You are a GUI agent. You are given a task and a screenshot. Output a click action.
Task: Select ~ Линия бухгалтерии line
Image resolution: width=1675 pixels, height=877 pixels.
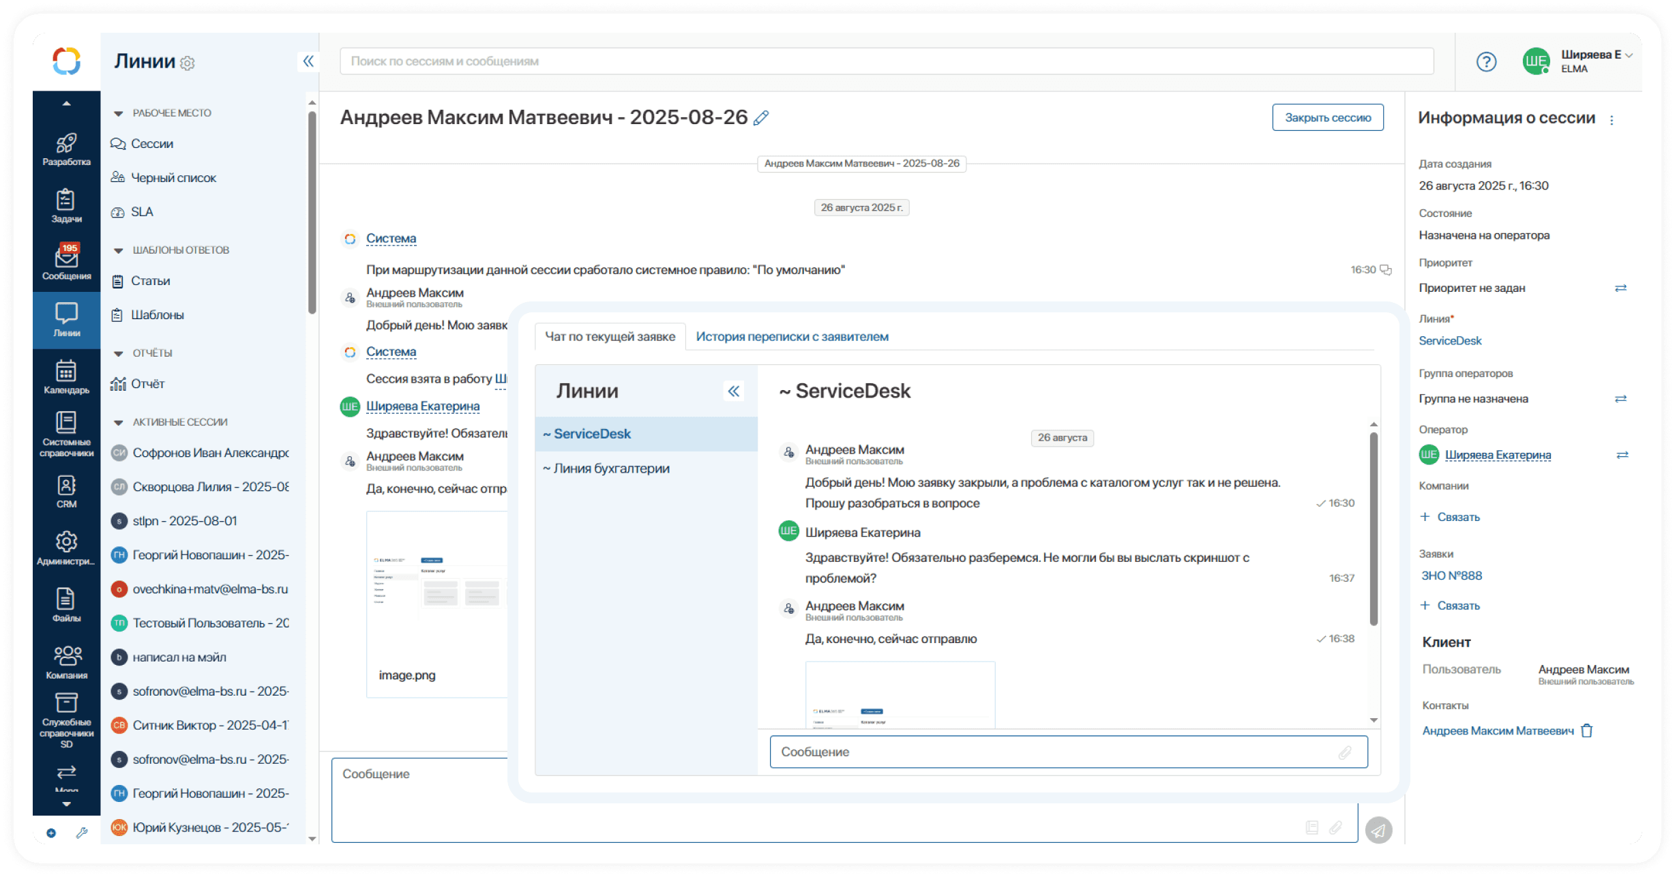click(646, 469)
